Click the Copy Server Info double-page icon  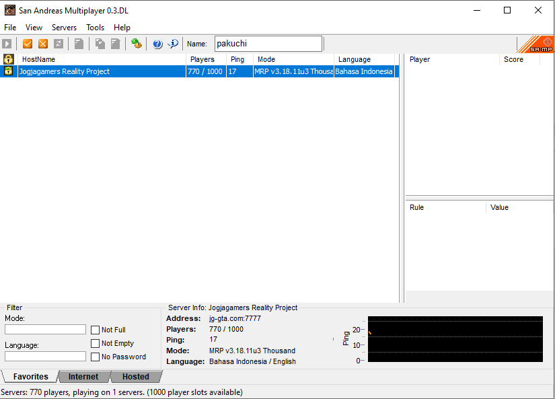click(100, 44)
